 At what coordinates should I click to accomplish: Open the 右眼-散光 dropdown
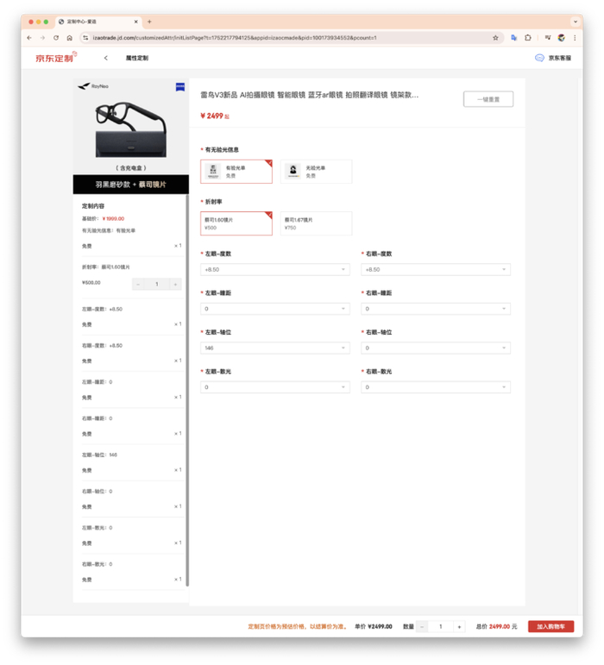436,387
